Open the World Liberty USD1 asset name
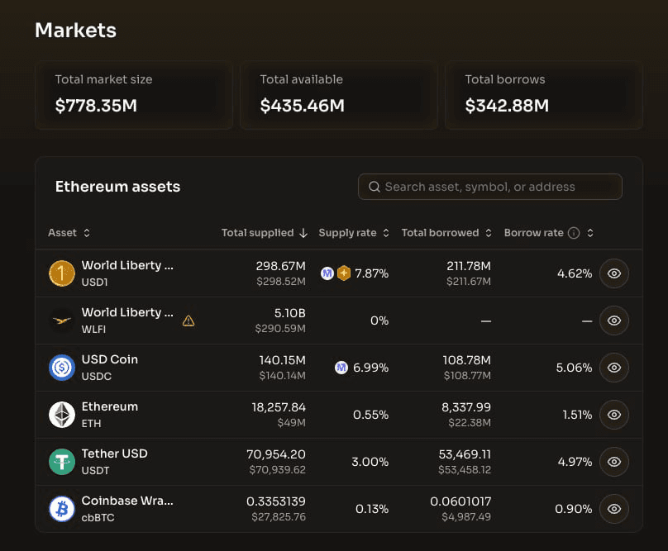This screenshot has height=551, width=668. click(127, 265)
